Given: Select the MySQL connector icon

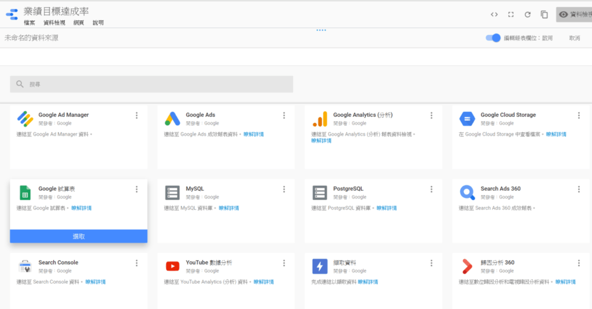Looking at the screenshot, I should pyautogui.click(x=172, y=193).
